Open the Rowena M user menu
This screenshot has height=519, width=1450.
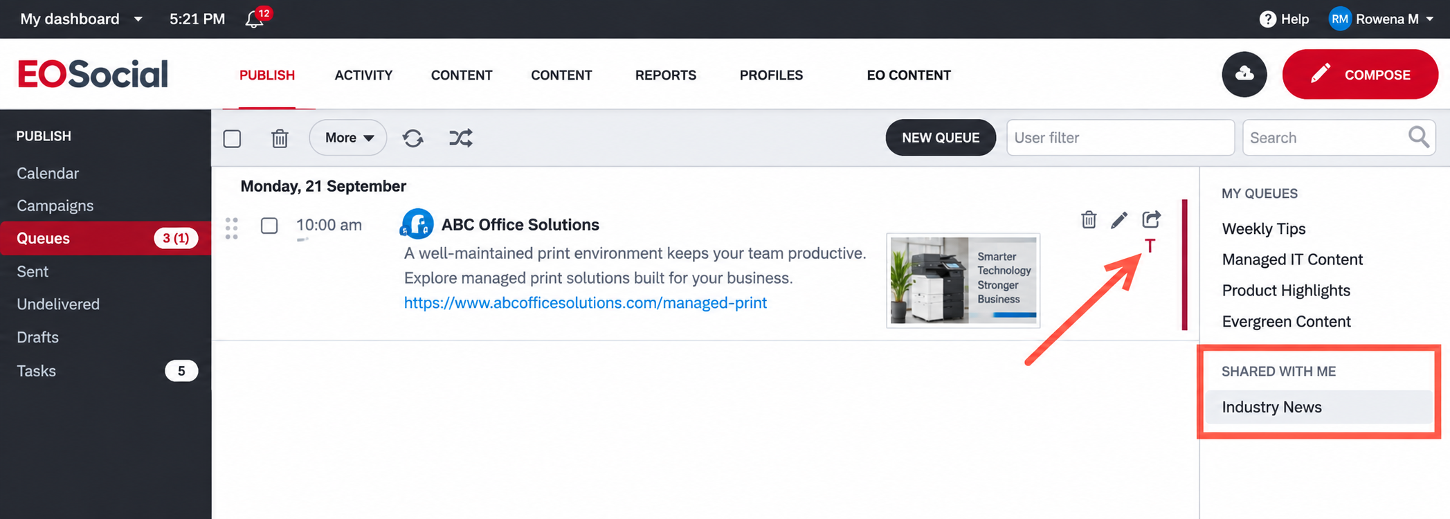[1381, 19]
